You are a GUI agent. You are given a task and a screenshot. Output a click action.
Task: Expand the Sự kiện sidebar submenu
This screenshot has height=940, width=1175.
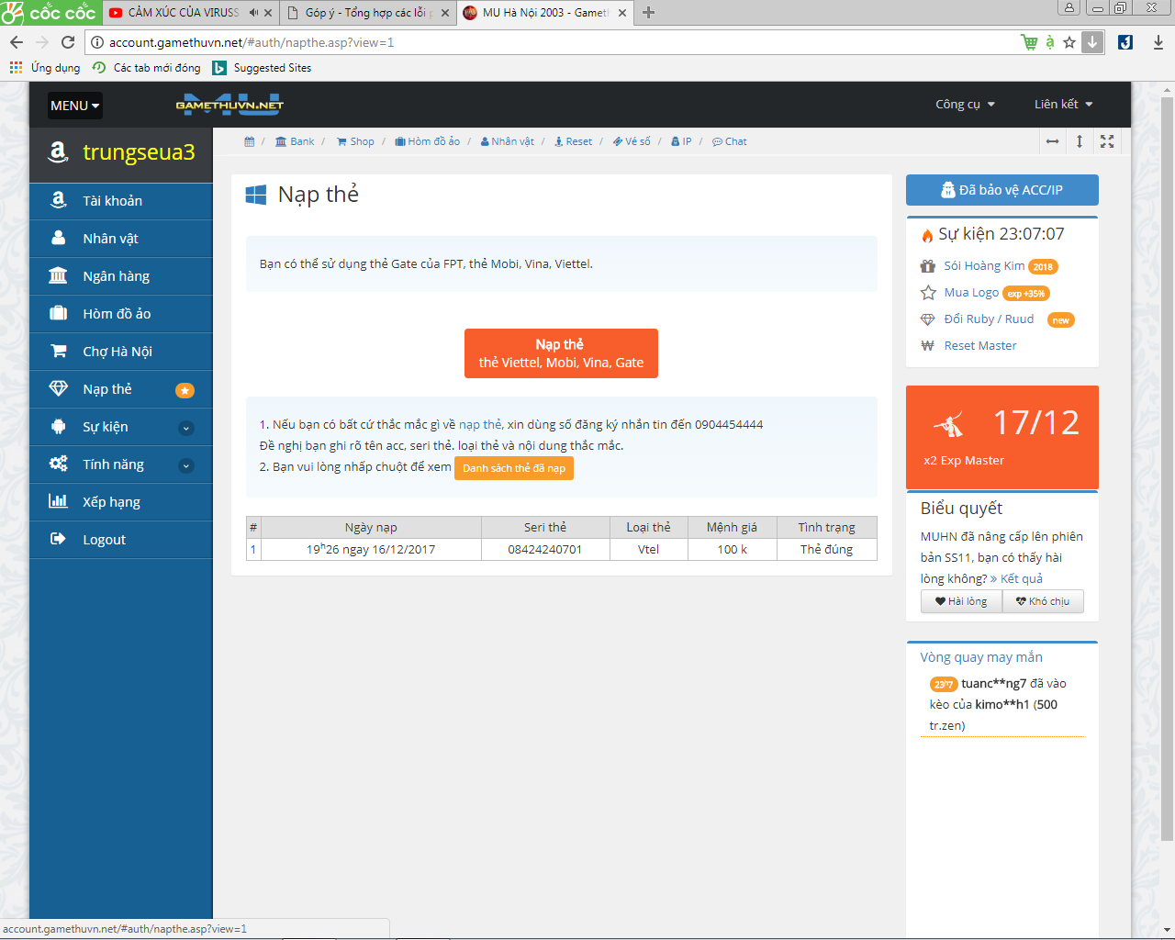tap(185, 428)
